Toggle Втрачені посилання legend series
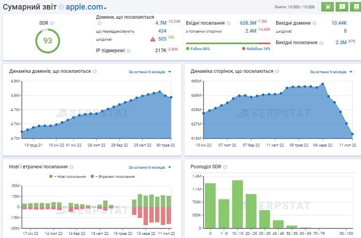361x238 pixels. tap(113, 176)
